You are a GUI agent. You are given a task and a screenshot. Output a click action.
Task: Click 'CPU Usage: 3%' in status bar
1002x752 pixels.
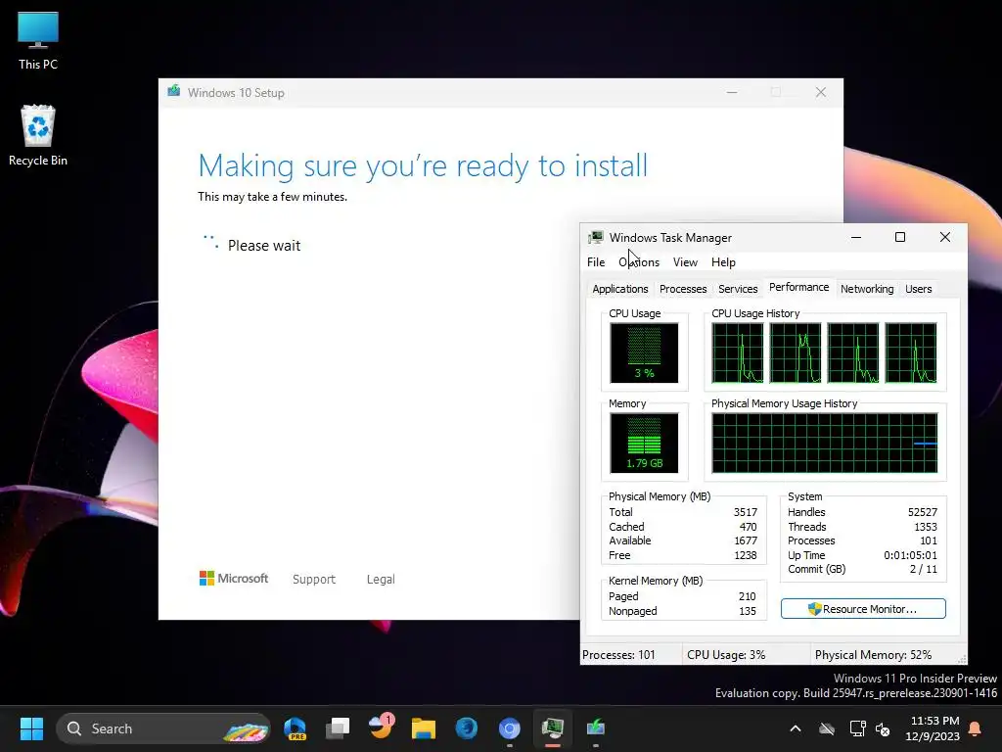click(x=726, y=655)
